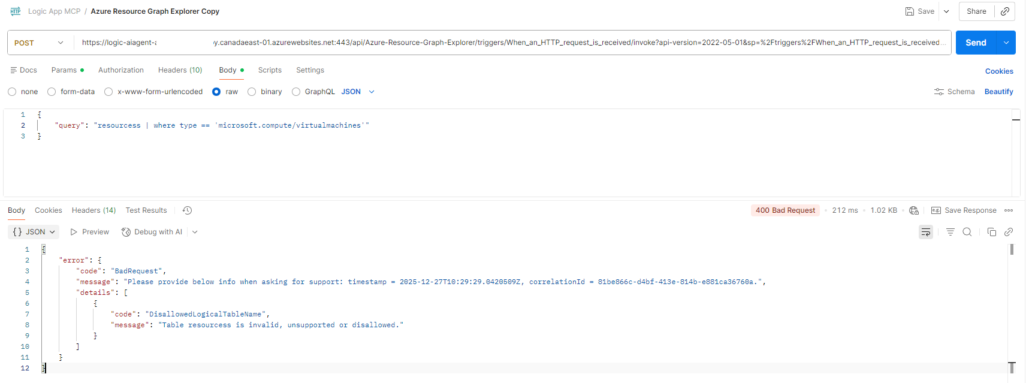Image resolution: width=1026 pixels, height=383 pixels.
Task: Toggle word wrap in response viewer
Action: 926,232
